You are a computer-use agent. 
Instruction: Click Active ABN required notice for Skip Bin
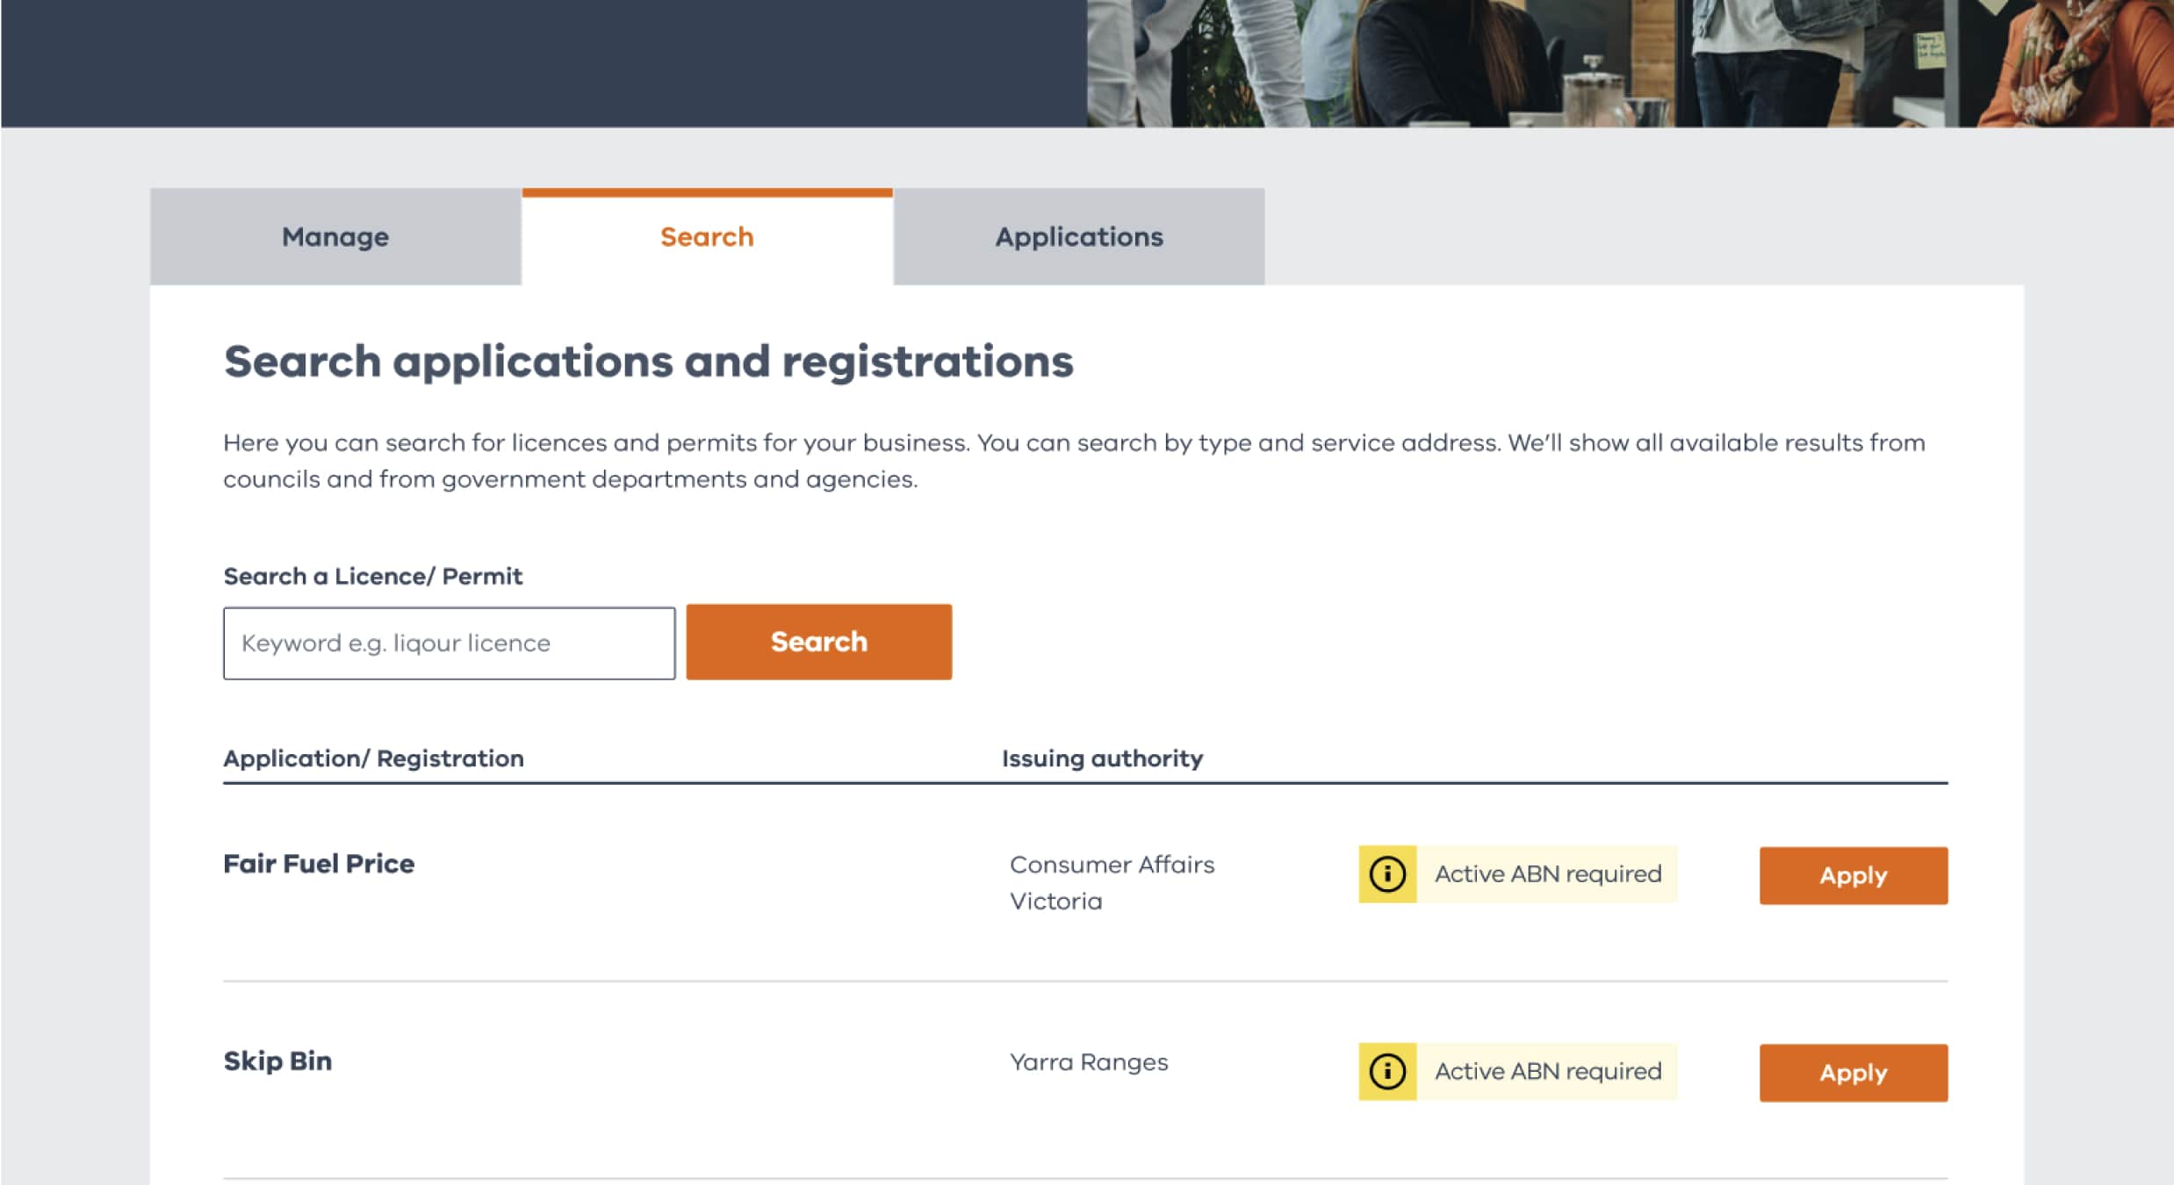[x=1548, y=1072]
